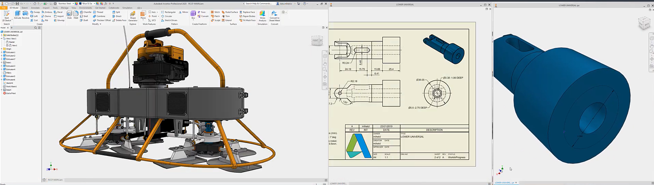The width and height of the screenshot is (654, 185).
Task: Click the Search Help & Commands field
Action: pyautogui.click(x=259, y=3)
